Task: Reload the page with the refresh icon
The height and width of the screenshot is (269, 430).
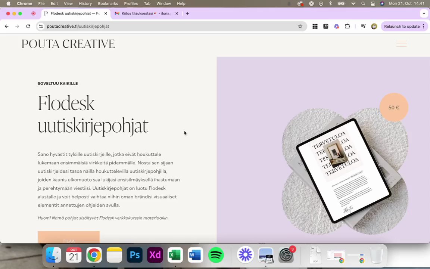Action: click(x=28, y=27)
